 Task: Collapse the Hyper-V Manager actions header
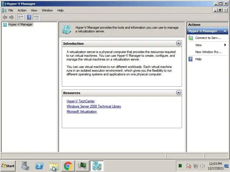click(x=225, y=31)
